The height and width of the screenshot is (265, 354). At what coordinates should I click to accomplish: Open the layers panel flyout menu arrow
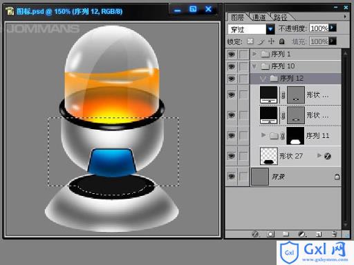345,17
